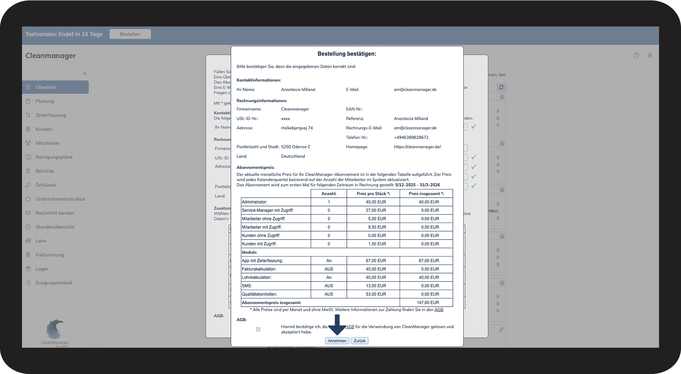Open settings with the gear icon

click(x=650, y=55)
